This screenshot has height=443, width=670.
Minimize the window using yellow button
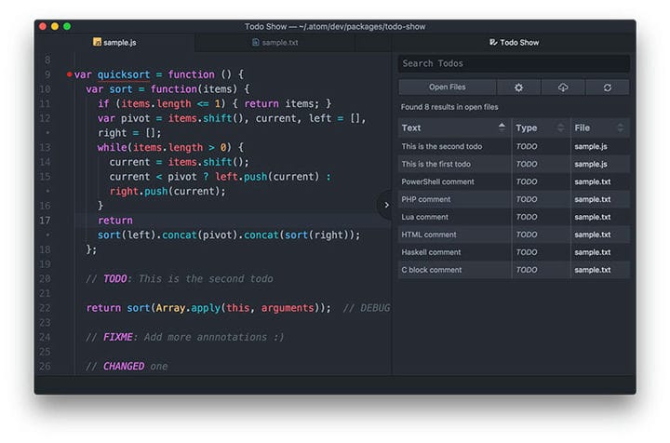point(55,26)
